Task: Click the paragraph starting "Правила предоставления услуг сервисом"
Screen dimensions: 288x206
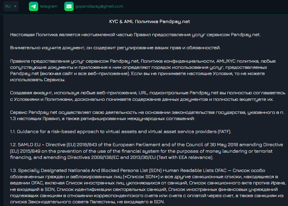Action: [143, 70]
